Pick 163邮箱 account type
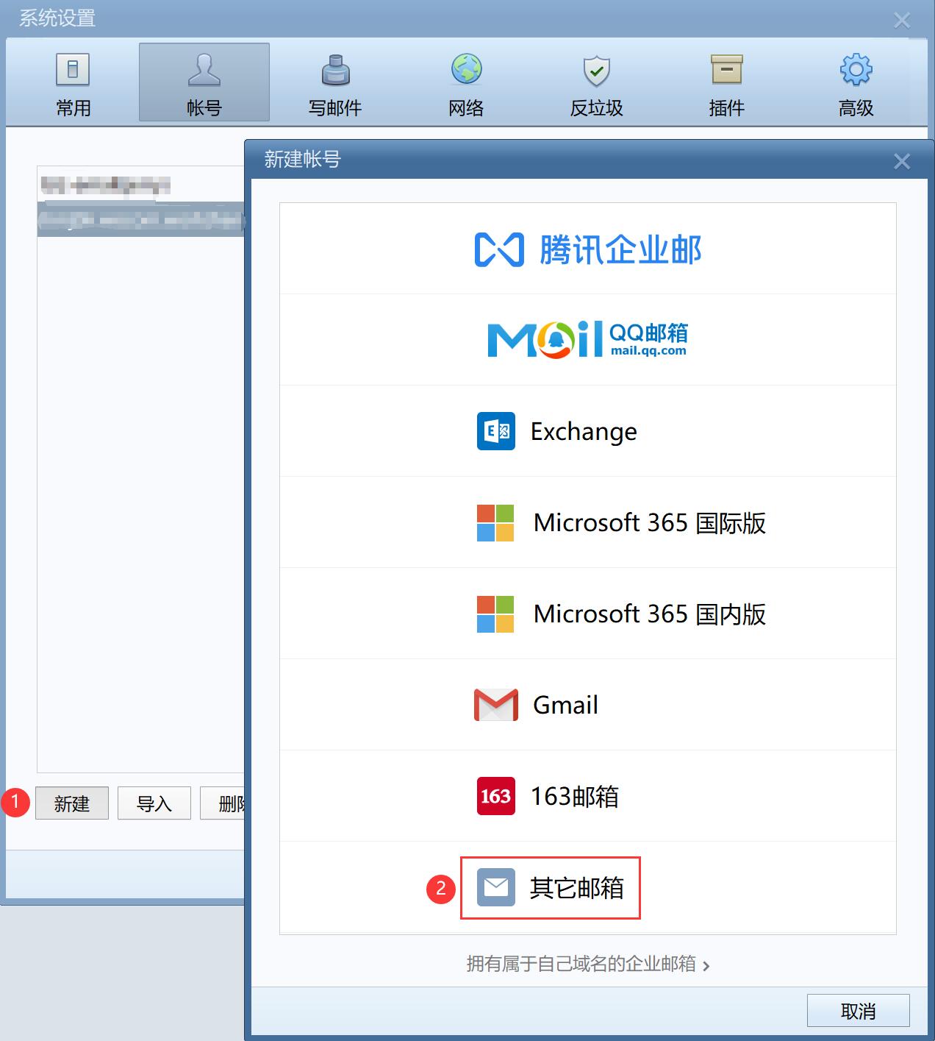 point(587,796)
